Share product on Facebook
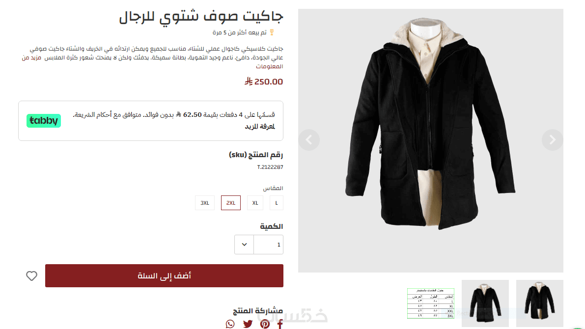 [x=280, y=324]
